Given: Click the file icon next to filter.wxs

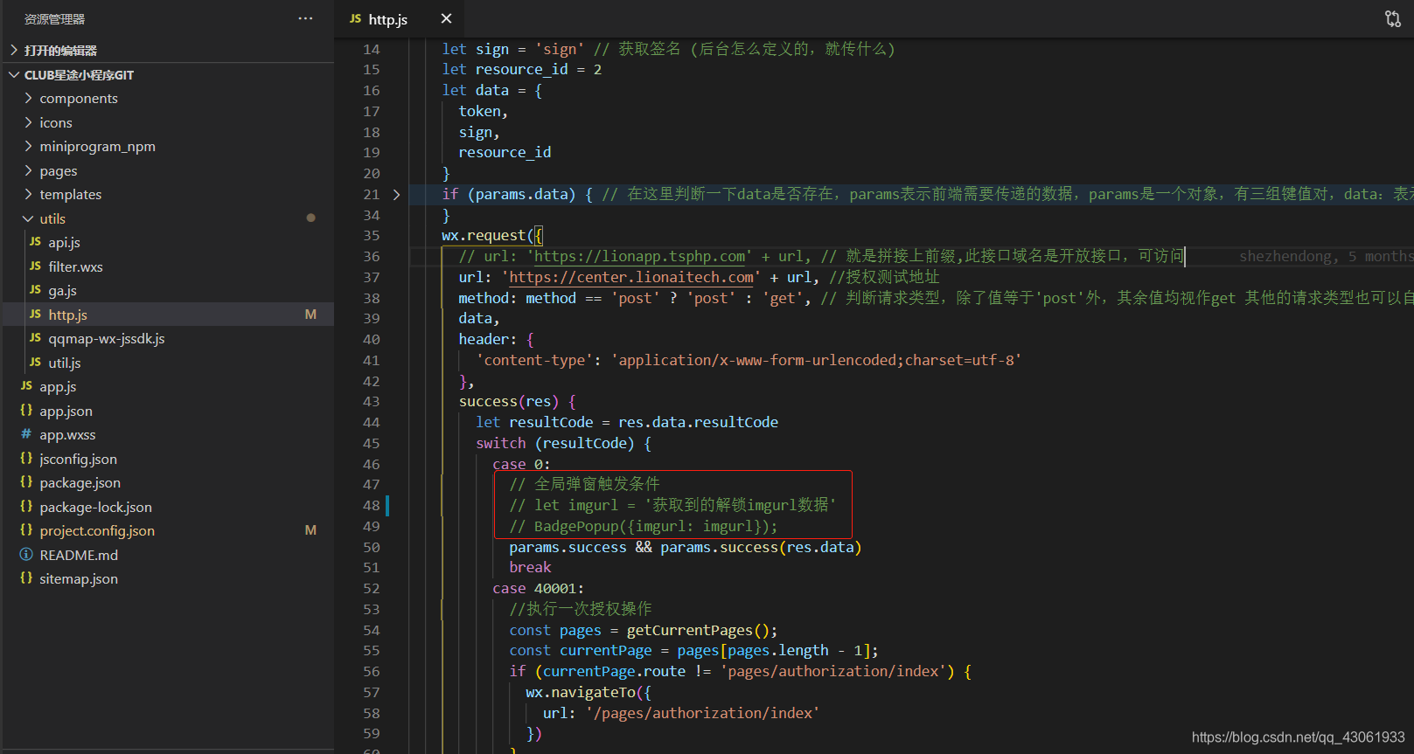Looking at the screenshot, I should (35, 266).
